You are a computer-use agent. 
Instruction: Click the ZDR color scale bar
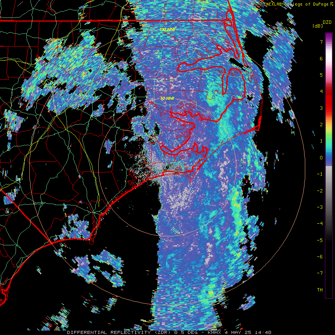pos(329,165)
